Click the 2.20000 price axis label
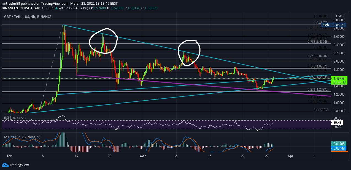Viewport: 351px width, 170px height. [x=339, y=53]
